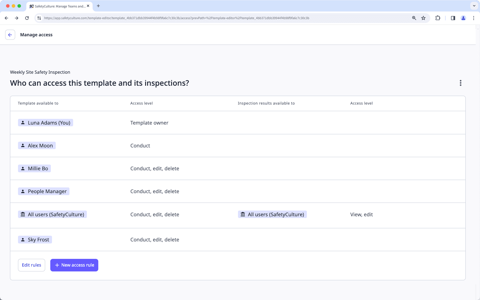The height and width of the screenshot is (300, 480).
Task: Open a new browser tab
Action: click(98, 6)
